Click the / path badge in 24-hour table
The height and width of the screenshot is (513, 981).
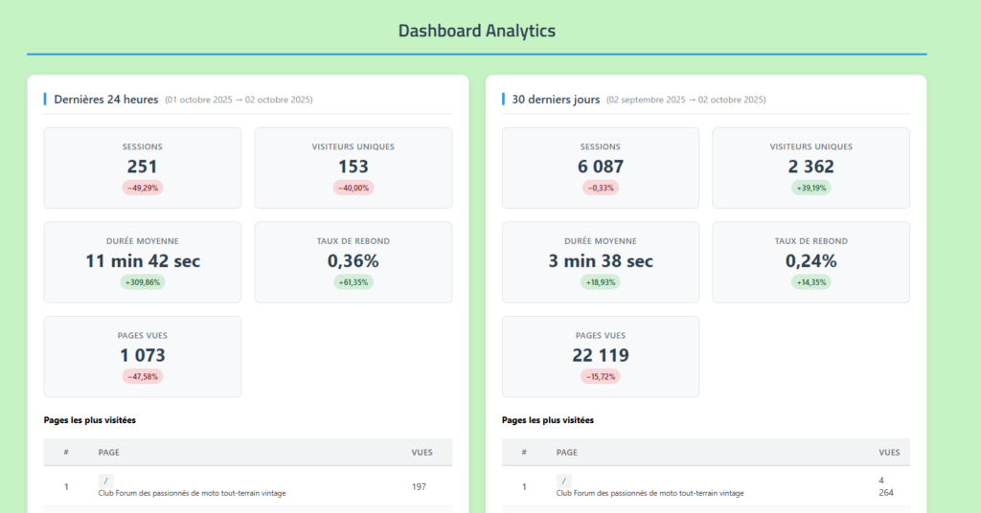tap(105, 480)
